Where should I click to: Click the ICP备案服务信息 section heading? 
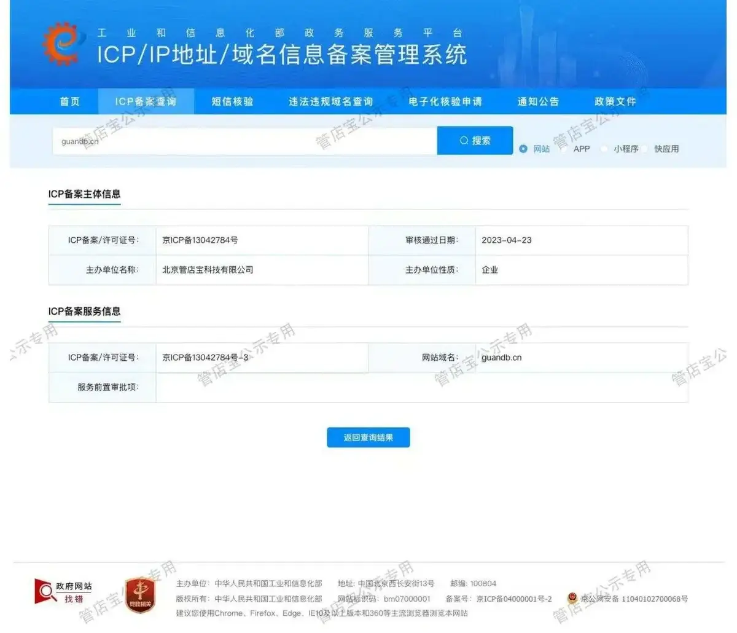click(85, 312)
